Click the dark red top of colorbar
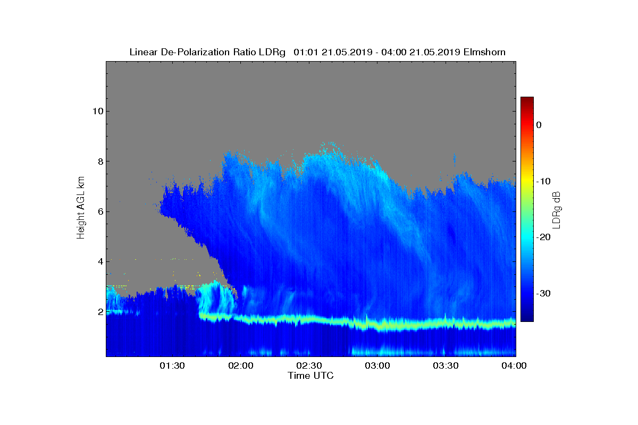This screenshot has height=425, width=638. click(527, 101)
